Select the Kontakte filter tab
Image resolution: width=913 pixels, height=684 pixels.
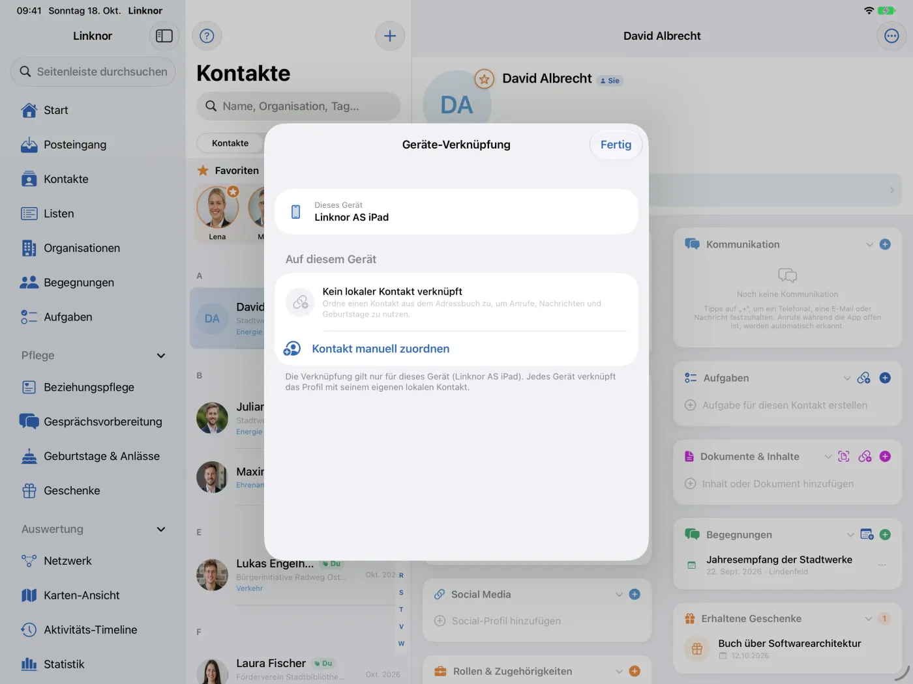click(230, 143)
